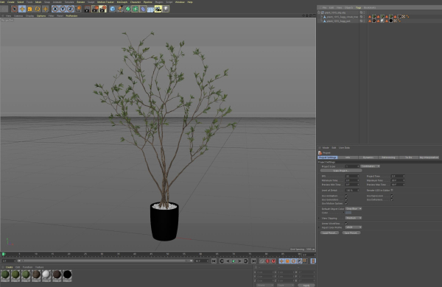Open the project scale units dropdown
This screenshot has width=442, height=287.
coord(370,166)
